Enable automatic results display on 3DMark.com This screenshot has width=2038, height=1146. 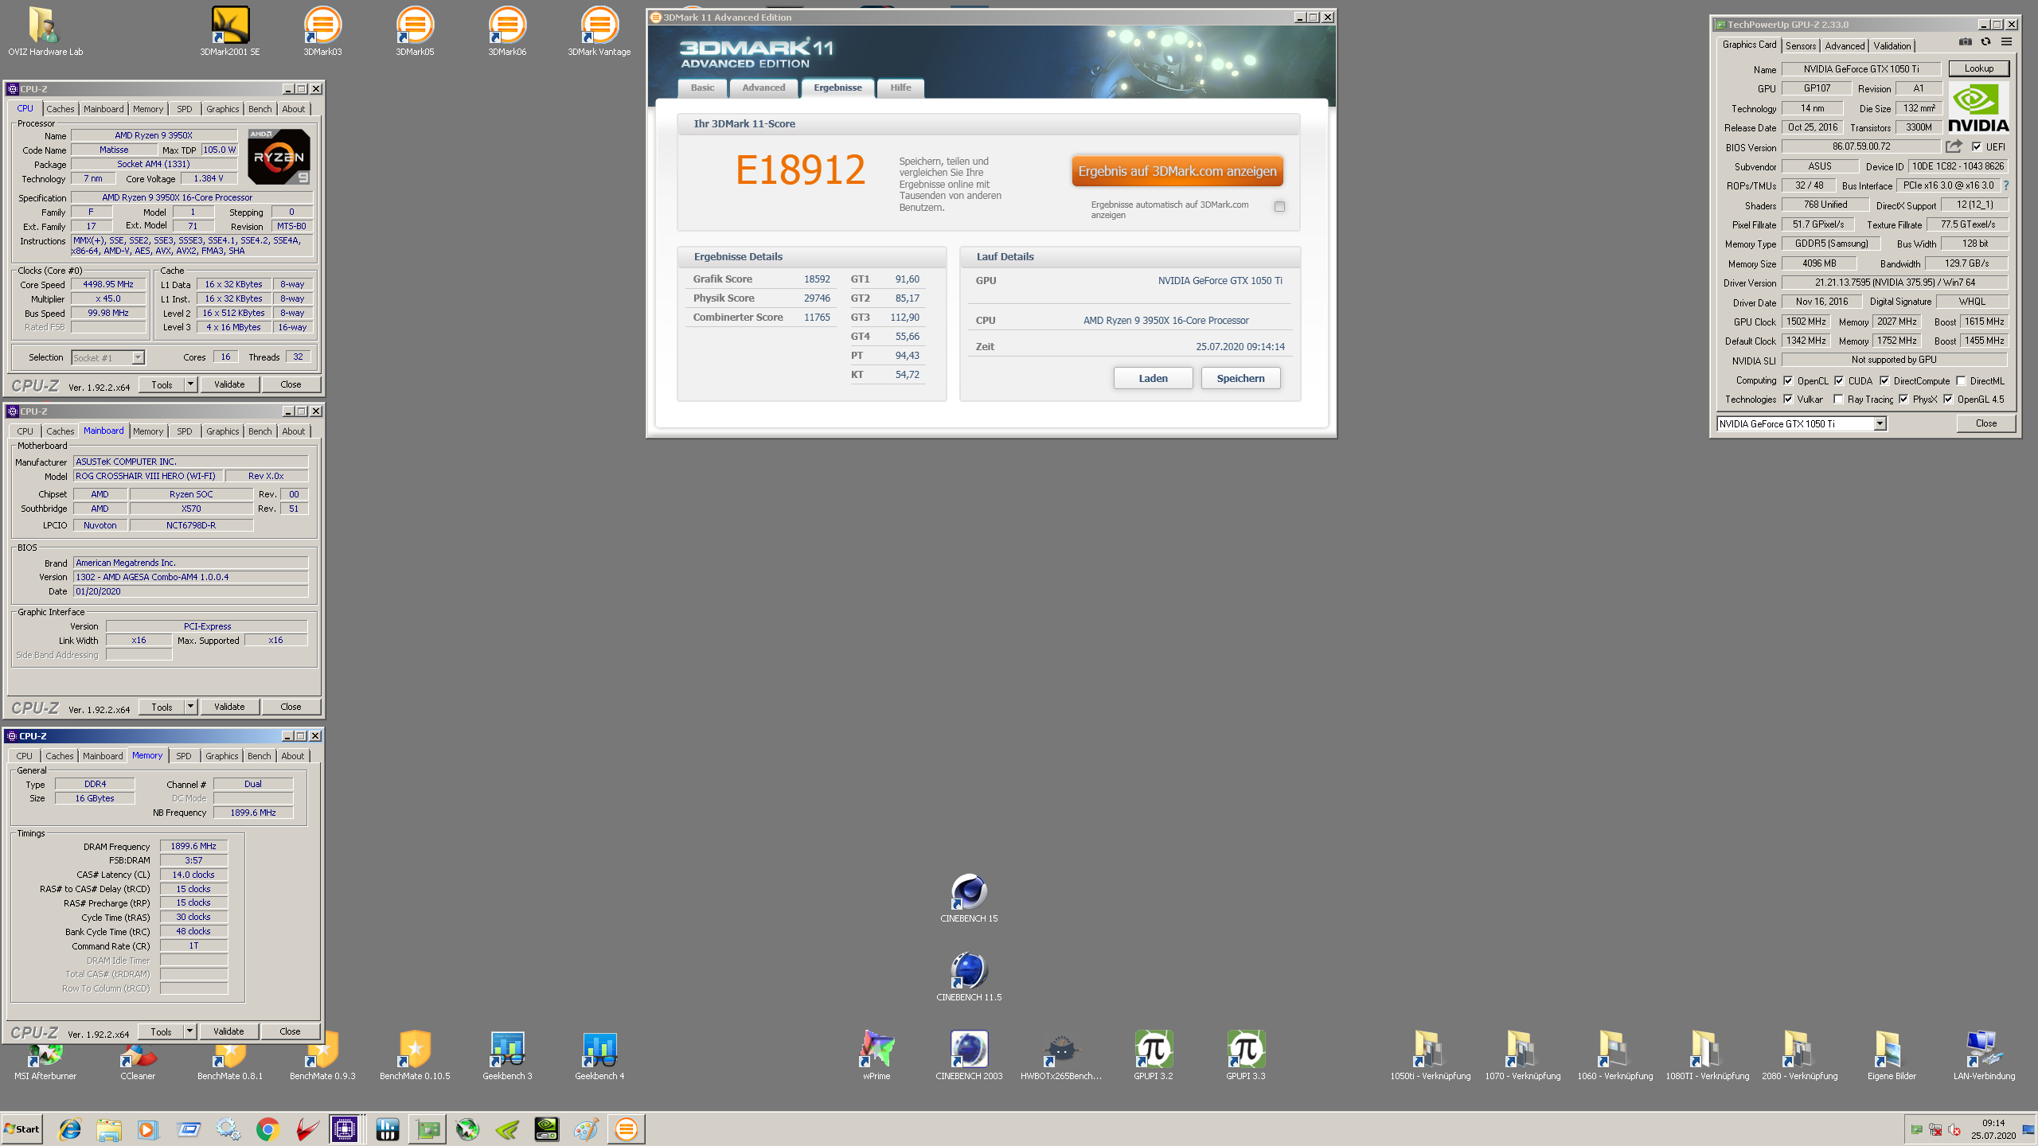1279,206
